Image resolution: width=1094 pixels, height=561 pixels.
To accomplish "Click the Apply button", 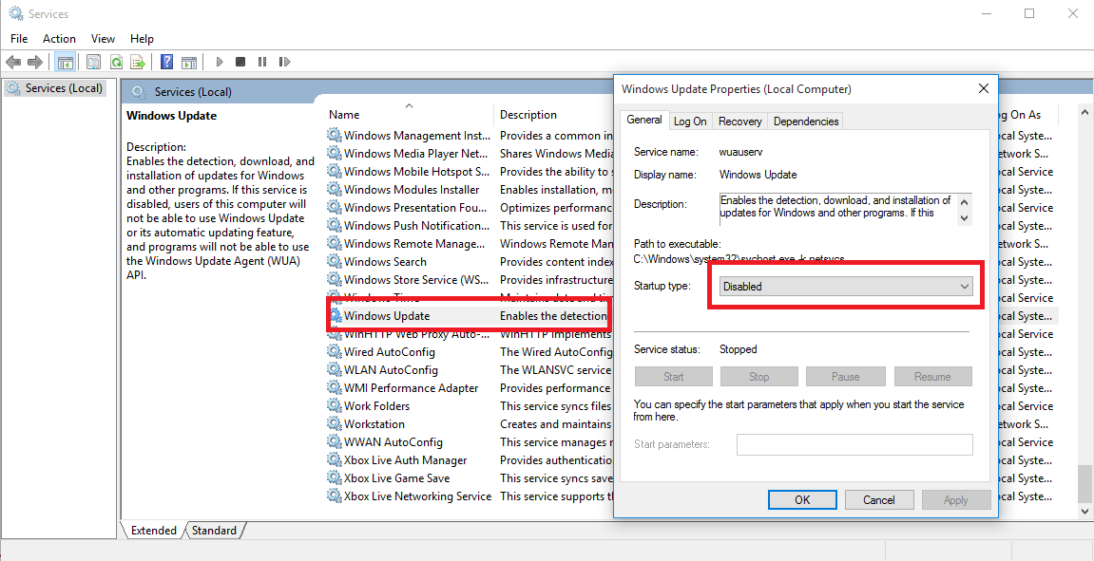I will pyautogui.click(x=956, y=499).
